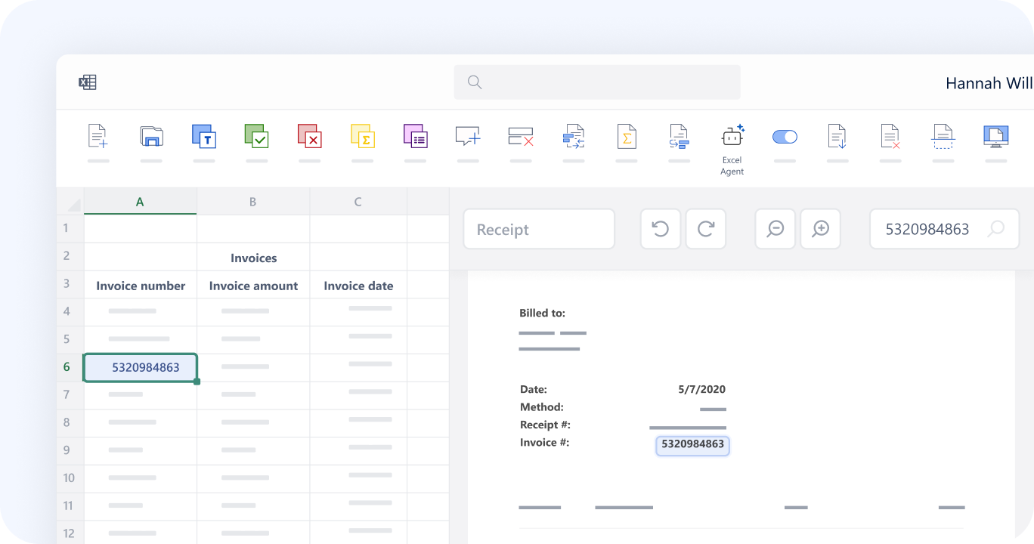Click the search box at the top
The height and width of the screenshot is (544, 1034).
tap(597, 82)
